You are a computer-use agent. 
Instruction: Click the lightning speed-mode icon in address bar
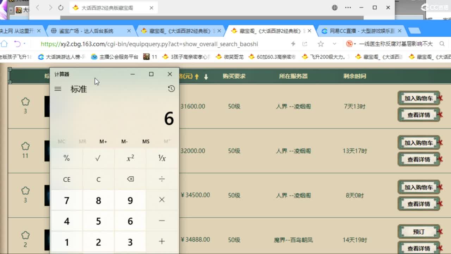(293, 44)
